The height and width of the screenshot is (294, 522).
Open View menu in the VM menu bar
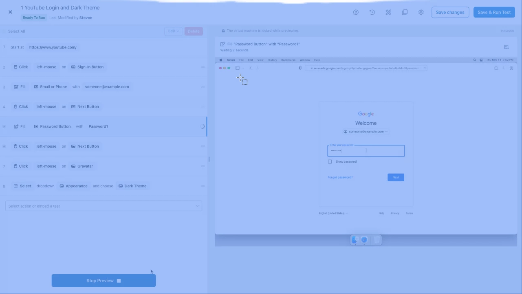tap(260, 60)
